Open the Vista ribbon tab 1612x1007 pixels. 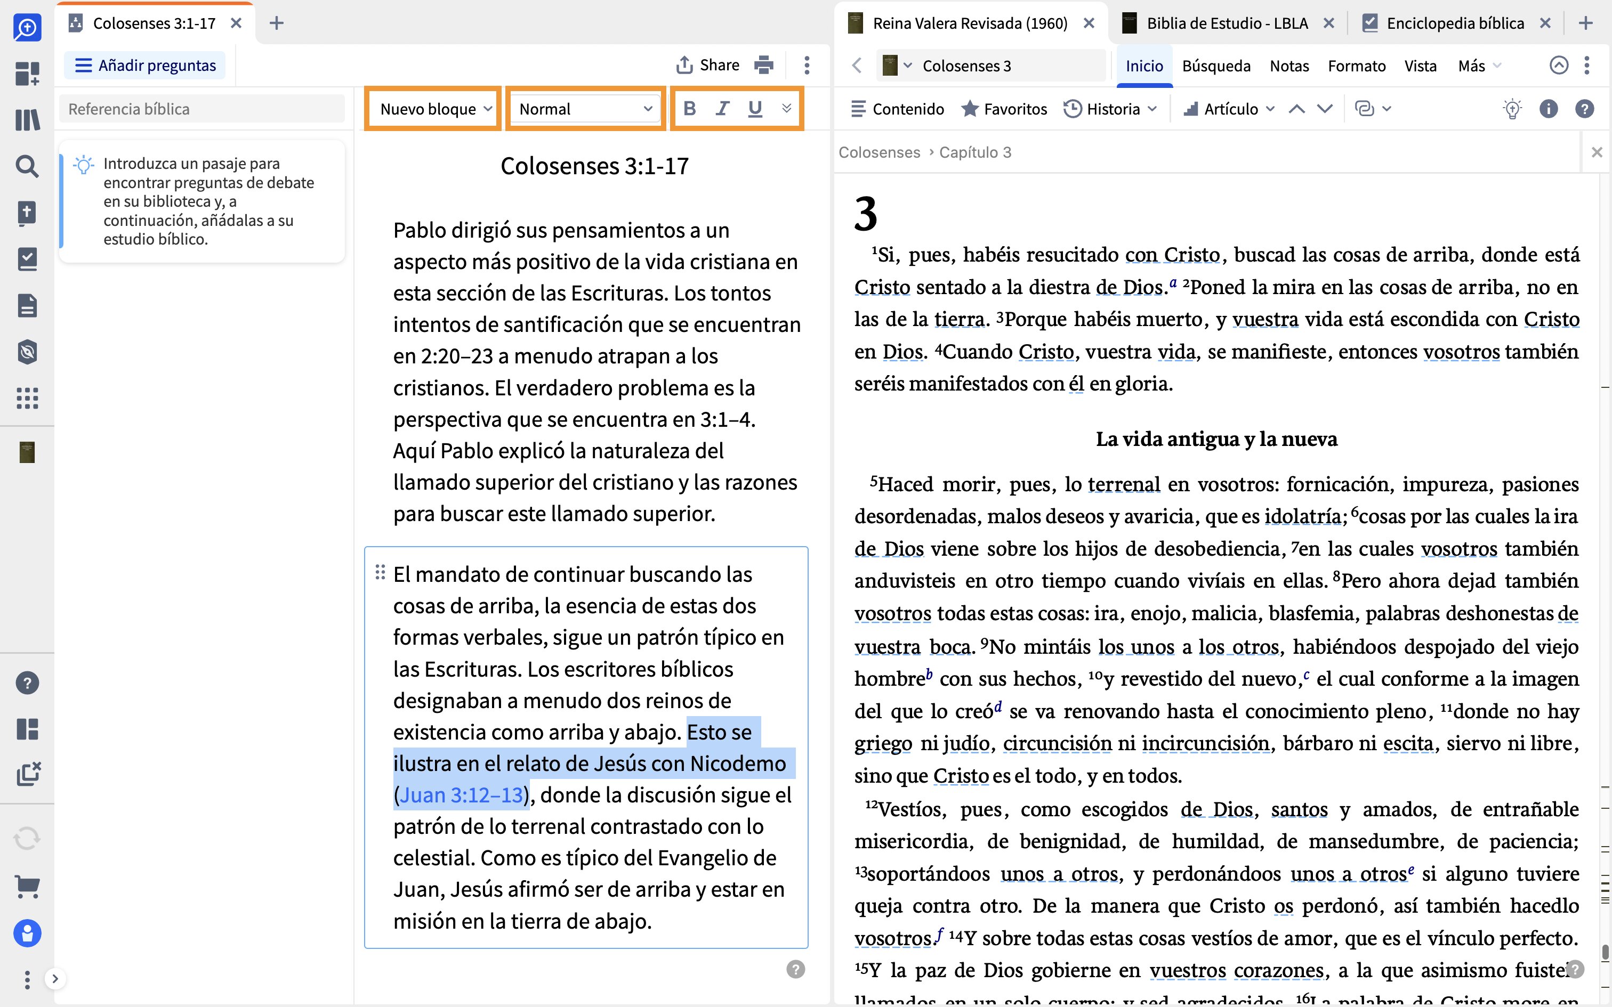[1420, 65]
